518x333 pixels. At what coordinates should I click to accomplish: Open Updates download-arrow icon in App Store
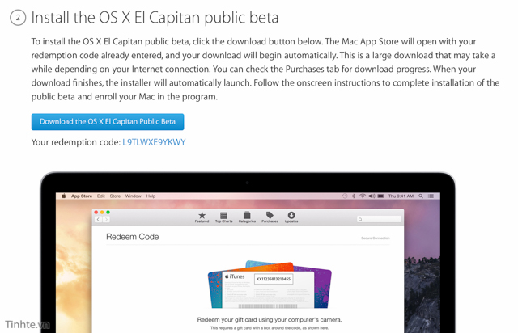point(291,217)
